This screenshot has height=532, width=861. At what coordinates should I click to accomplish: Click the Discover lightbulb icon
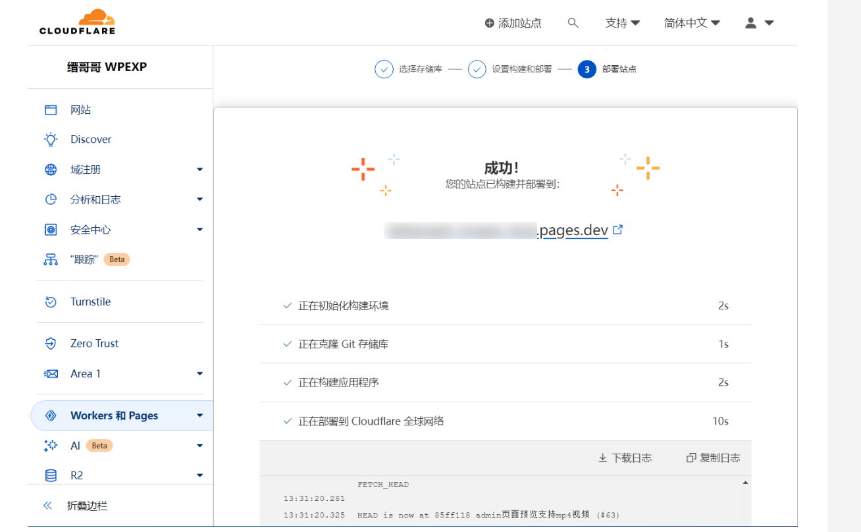point(51,140)
